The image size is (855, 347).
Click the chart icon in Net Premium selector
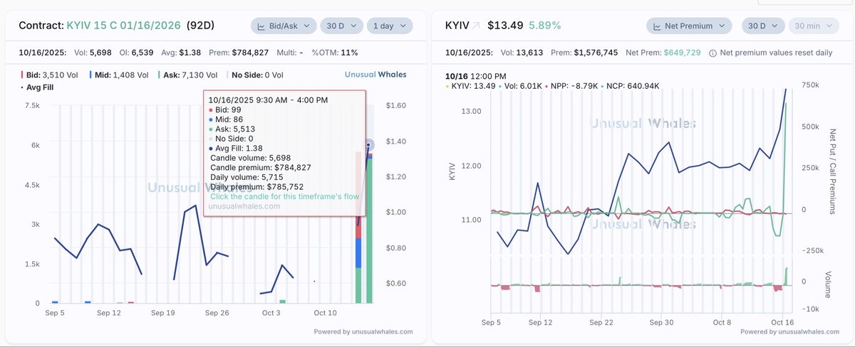[657, 26]
